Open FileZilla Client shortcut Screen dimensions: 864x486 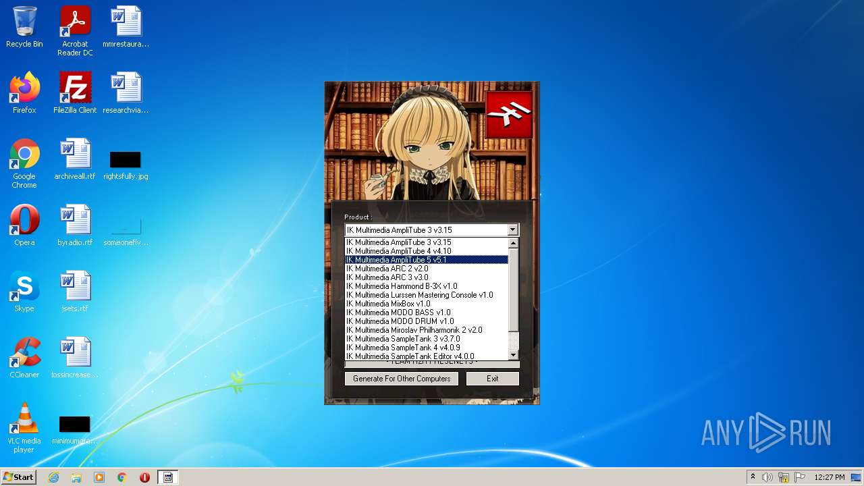point(75,93)
